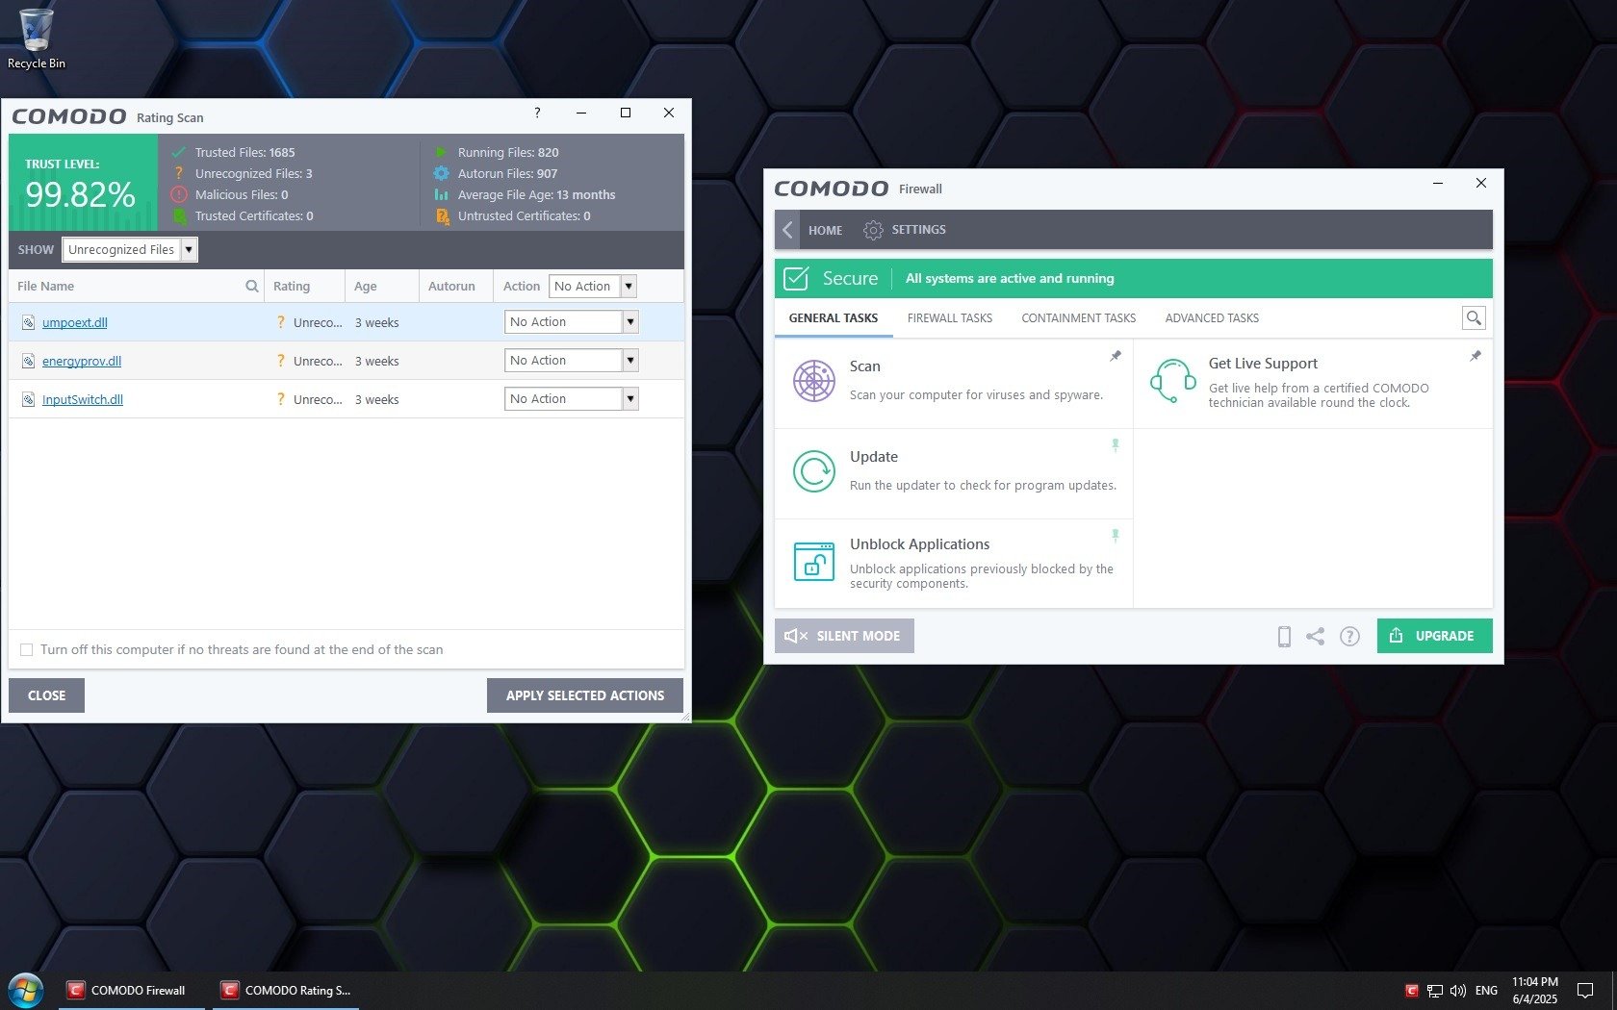
Task: Open the volume control in system tray
Action: pyautogui.click(x=1458, y=990)
